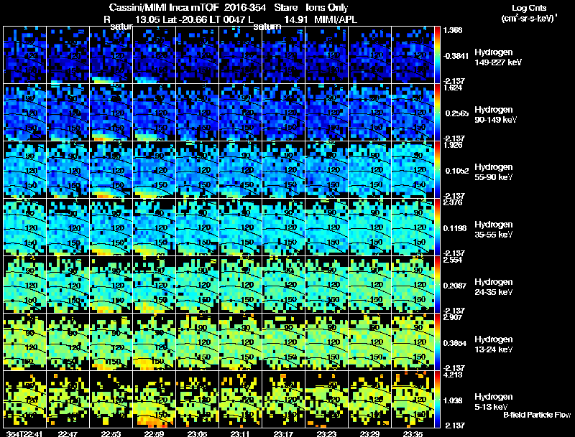Screen dimensions: 575x437
Task: Click the 22:59 time axis label
Action: coord(154,434)
